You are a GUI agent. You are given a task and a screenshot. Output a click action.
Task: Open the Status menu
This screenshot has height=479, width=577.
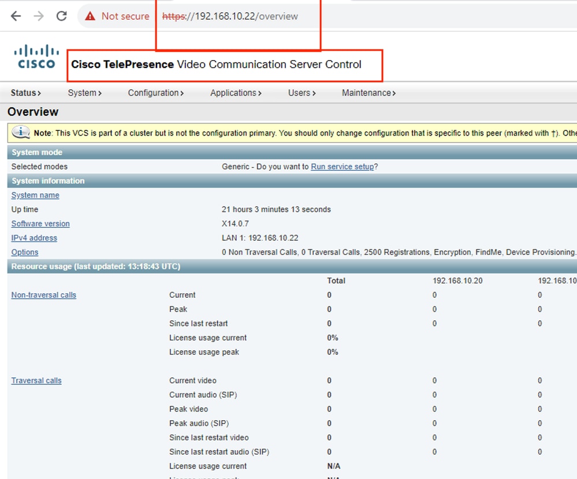click(26, 93)
